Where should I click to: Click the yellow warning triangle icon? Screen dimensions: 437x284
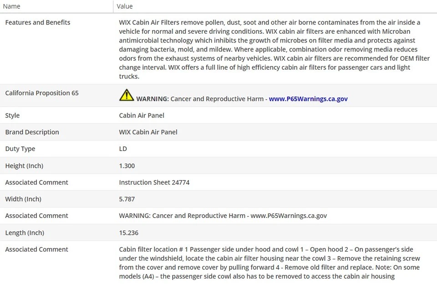point(127,95)
